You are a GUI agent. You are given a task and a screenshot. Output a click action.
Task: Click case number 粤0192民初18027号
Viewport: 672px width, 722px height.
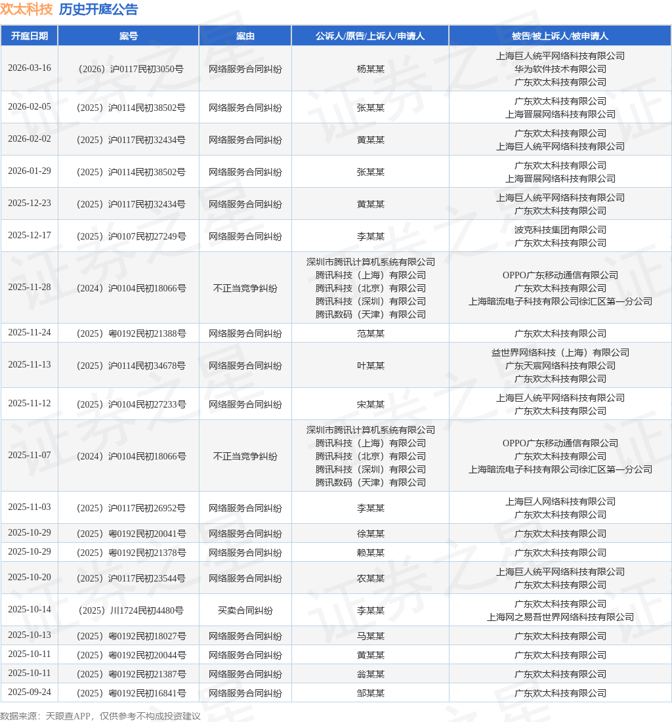coord(131,636)
